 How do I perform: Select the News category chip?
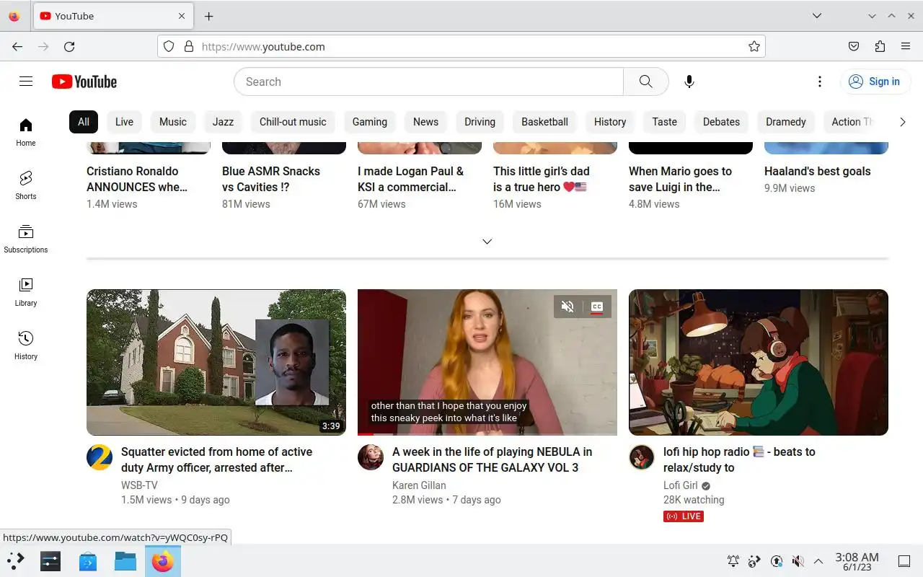tap(425, 122)
